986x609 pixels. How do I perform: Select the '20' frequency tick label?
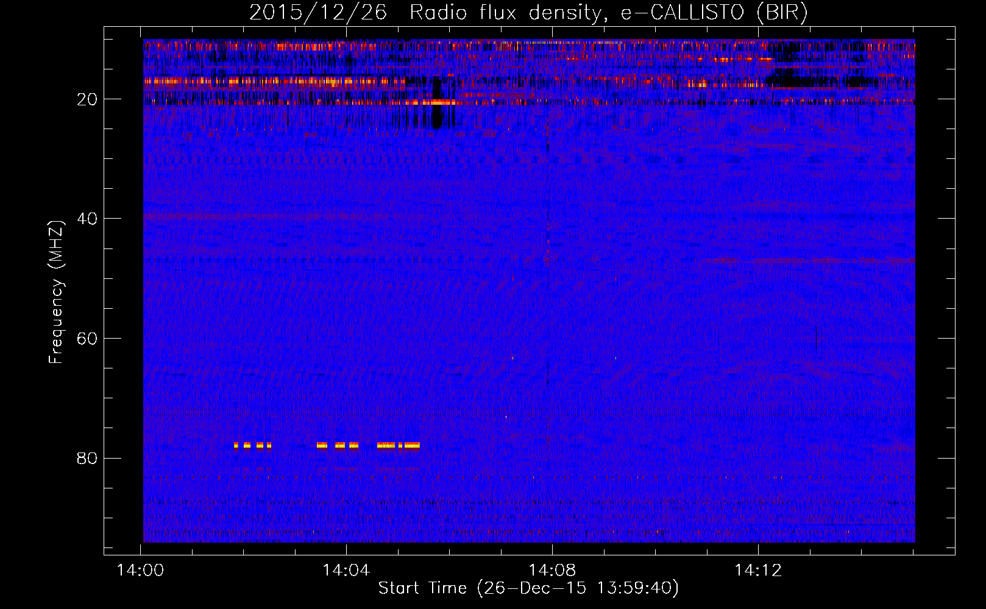click(x=87, y=99)
